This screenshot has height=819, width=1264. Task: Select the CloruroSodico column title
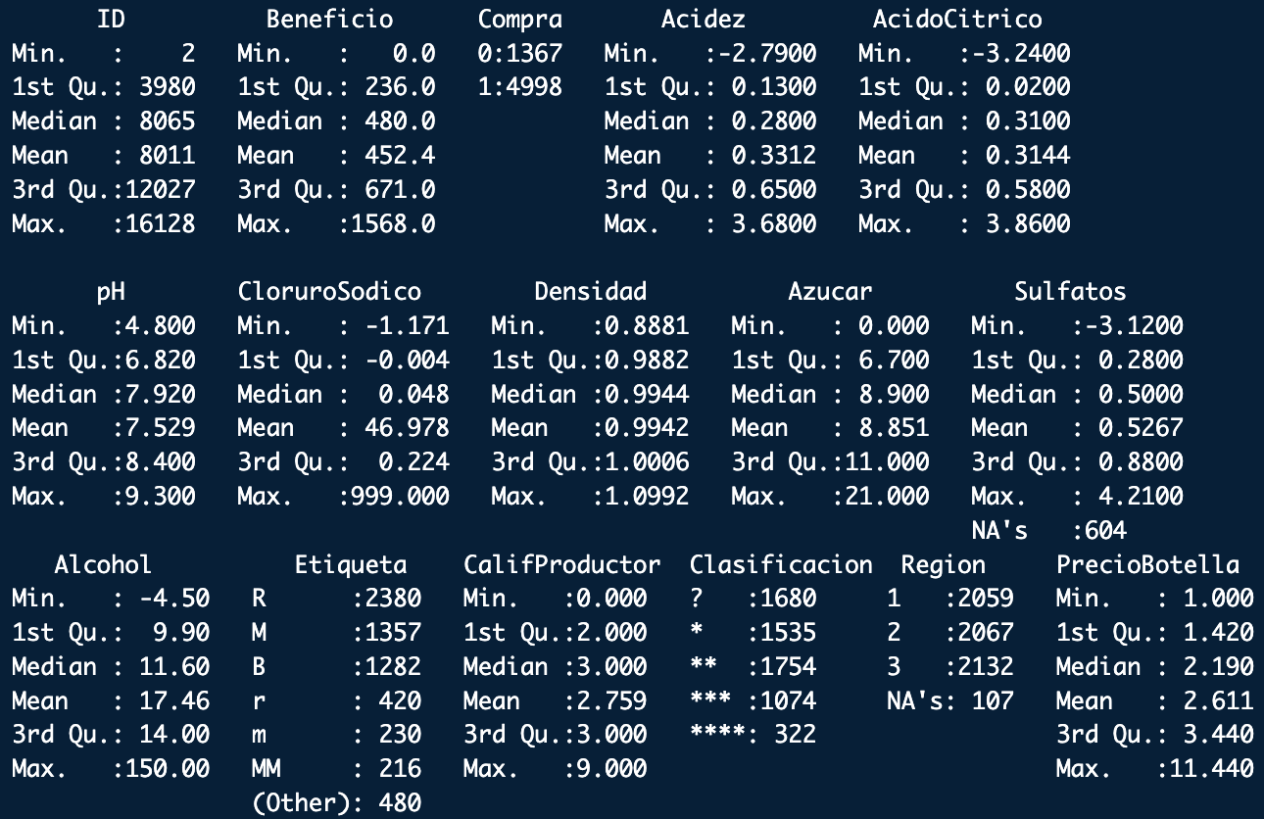point(329,291)
